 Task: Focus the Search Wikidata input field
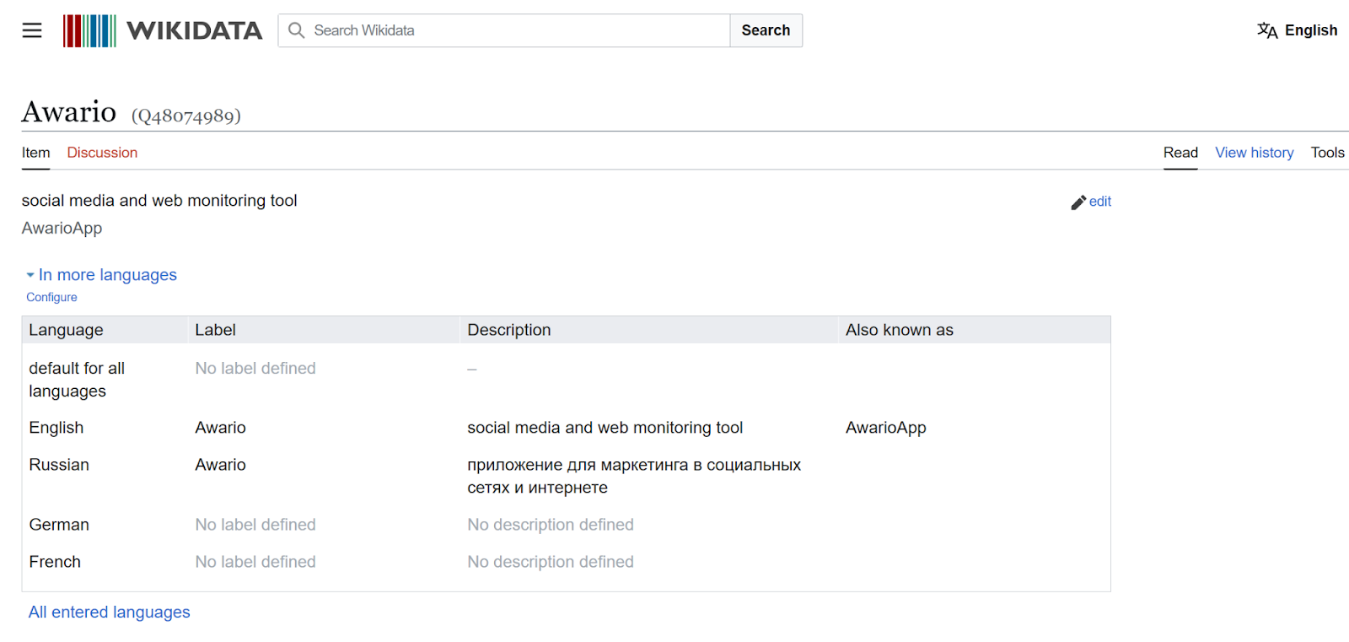(x=514, y=30)
